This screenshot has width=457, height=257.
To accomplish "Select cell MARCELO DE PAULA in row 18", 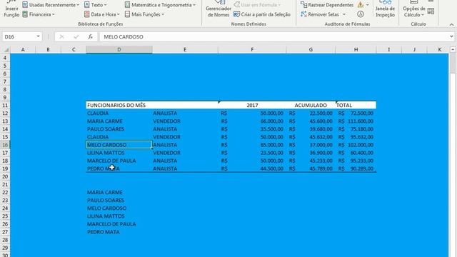I will tap(119, 161).
